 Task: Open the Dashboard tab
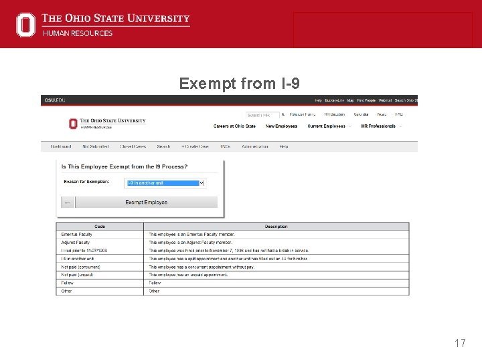click(61, 146)
